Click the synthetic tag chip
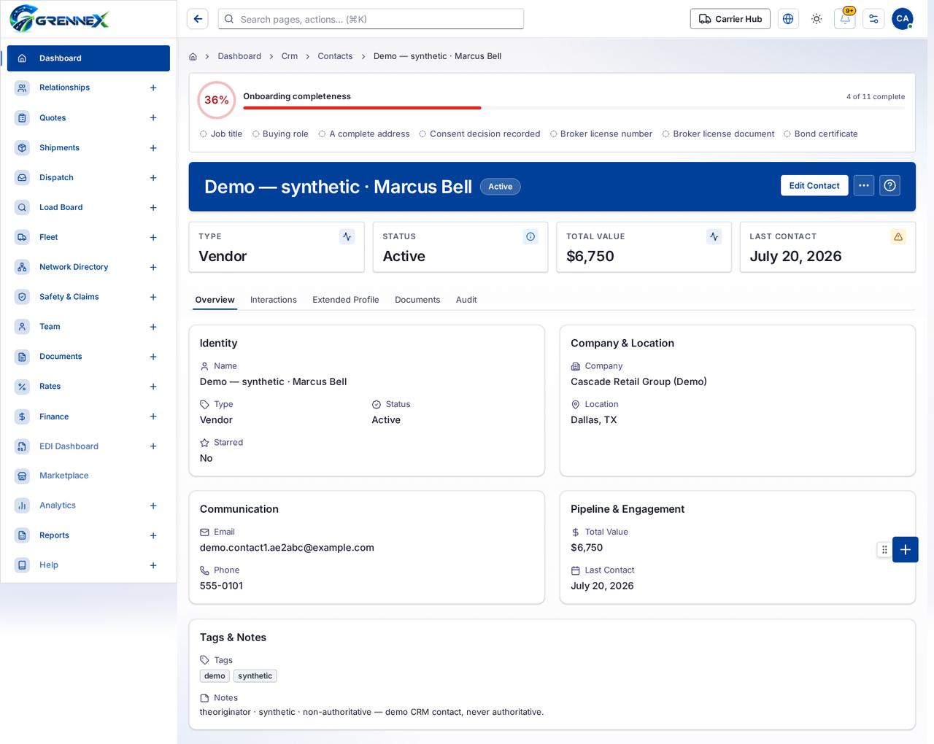 255,676
